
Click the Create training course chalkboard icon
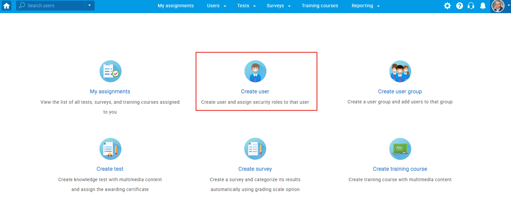[x=400, y=149]
